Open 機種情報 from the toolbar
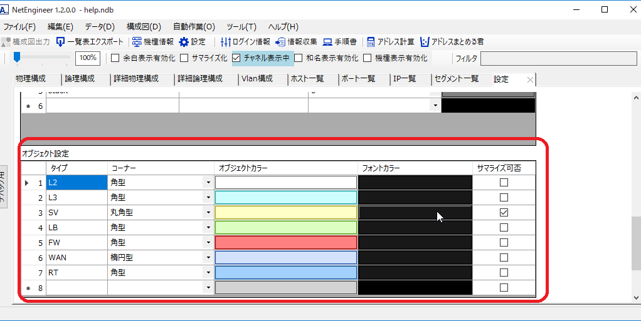Screen dimensions: 641x321 pos(137,42)
